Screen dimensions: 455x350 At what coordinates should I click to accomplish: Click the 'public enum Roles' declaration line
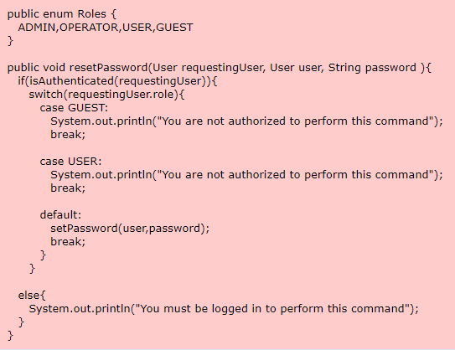[62, 14]
